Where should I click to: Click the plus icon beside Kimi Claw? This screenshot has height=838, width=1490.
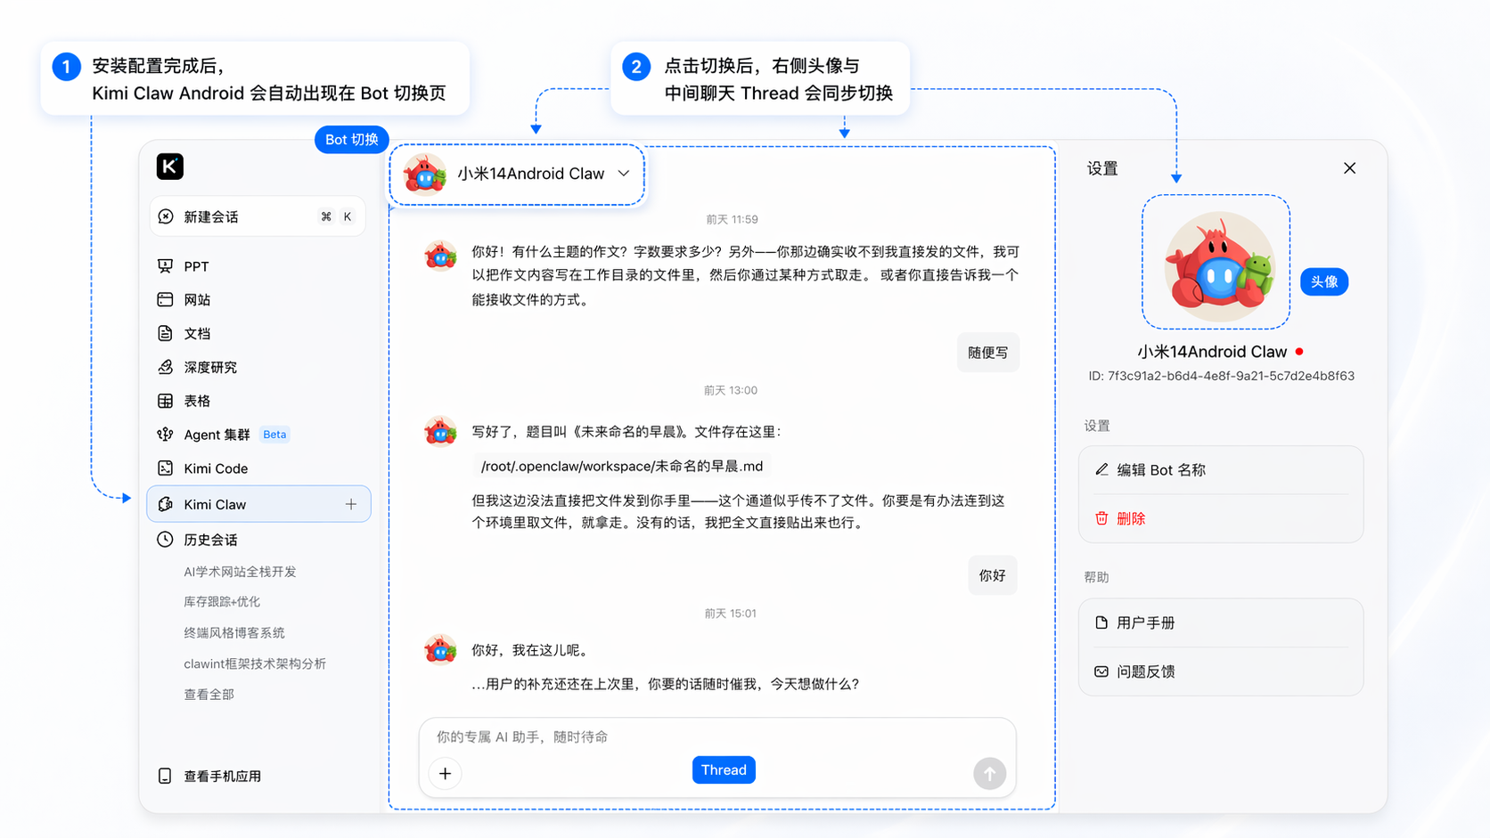pos(351,504)
